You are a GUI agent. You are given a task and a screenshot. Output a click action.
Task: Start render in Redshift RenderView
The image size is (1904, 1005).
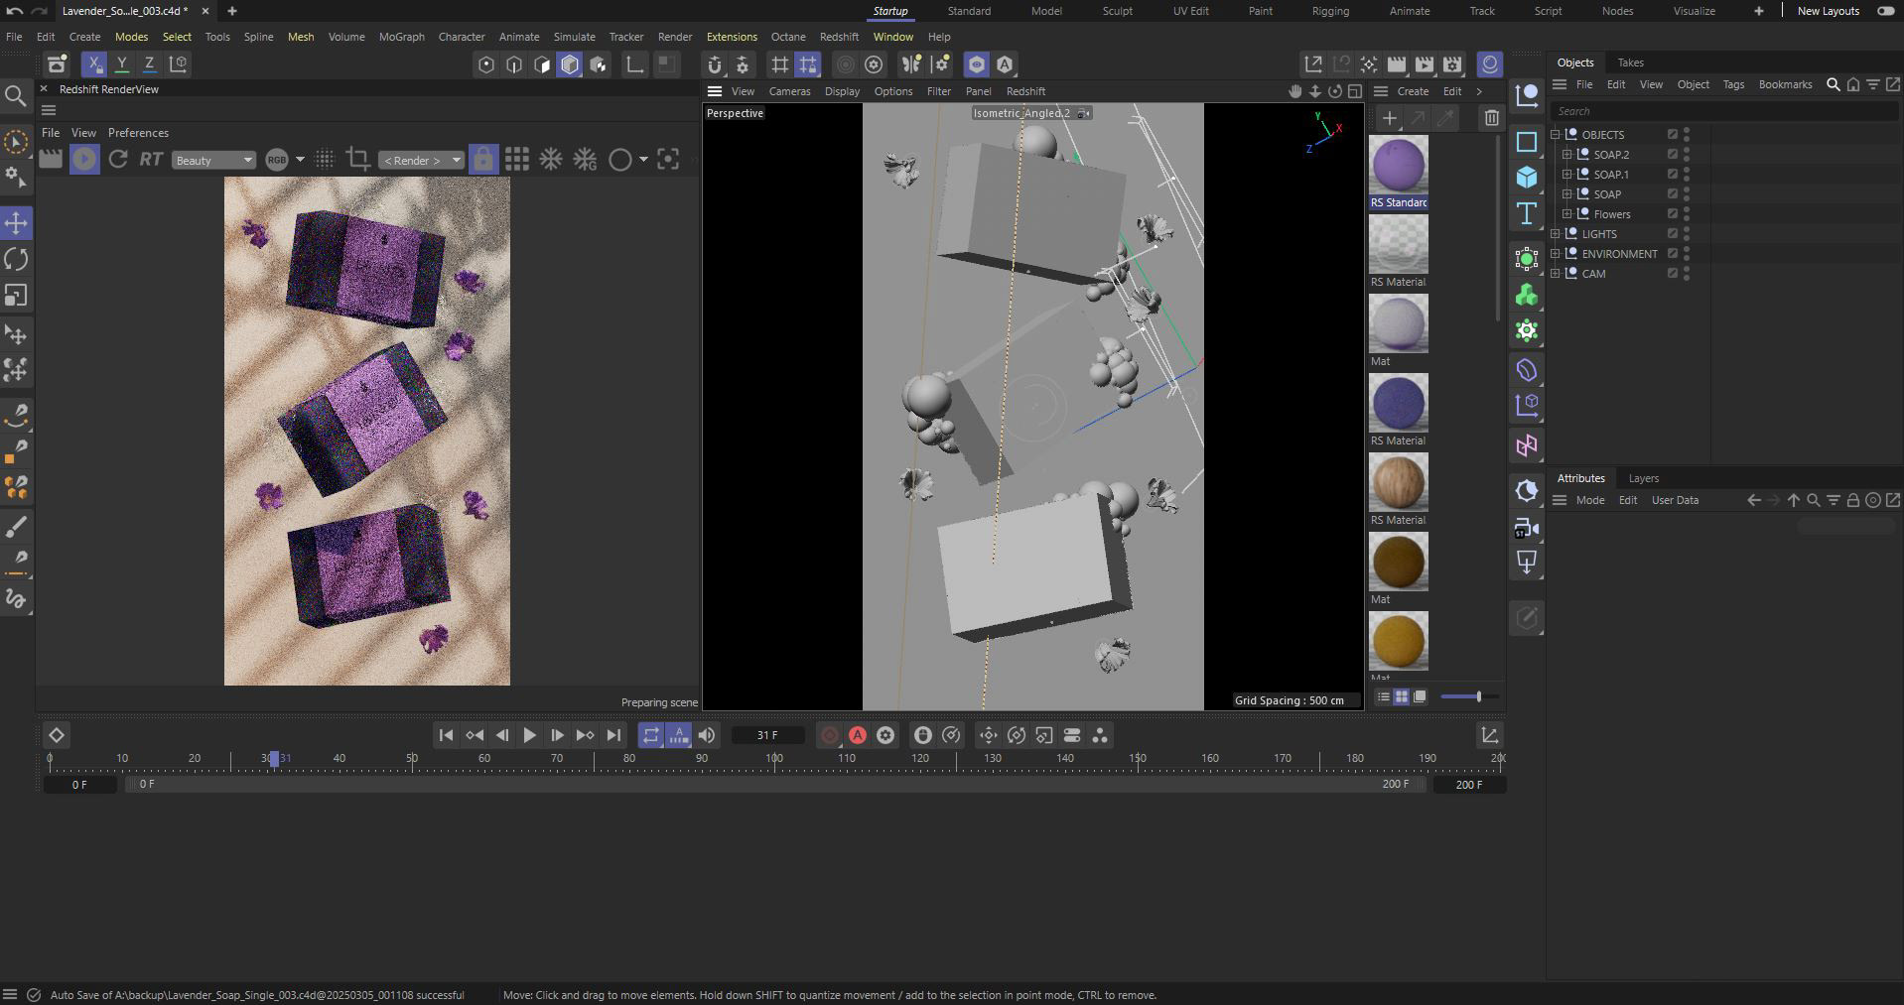click(84, 159)
